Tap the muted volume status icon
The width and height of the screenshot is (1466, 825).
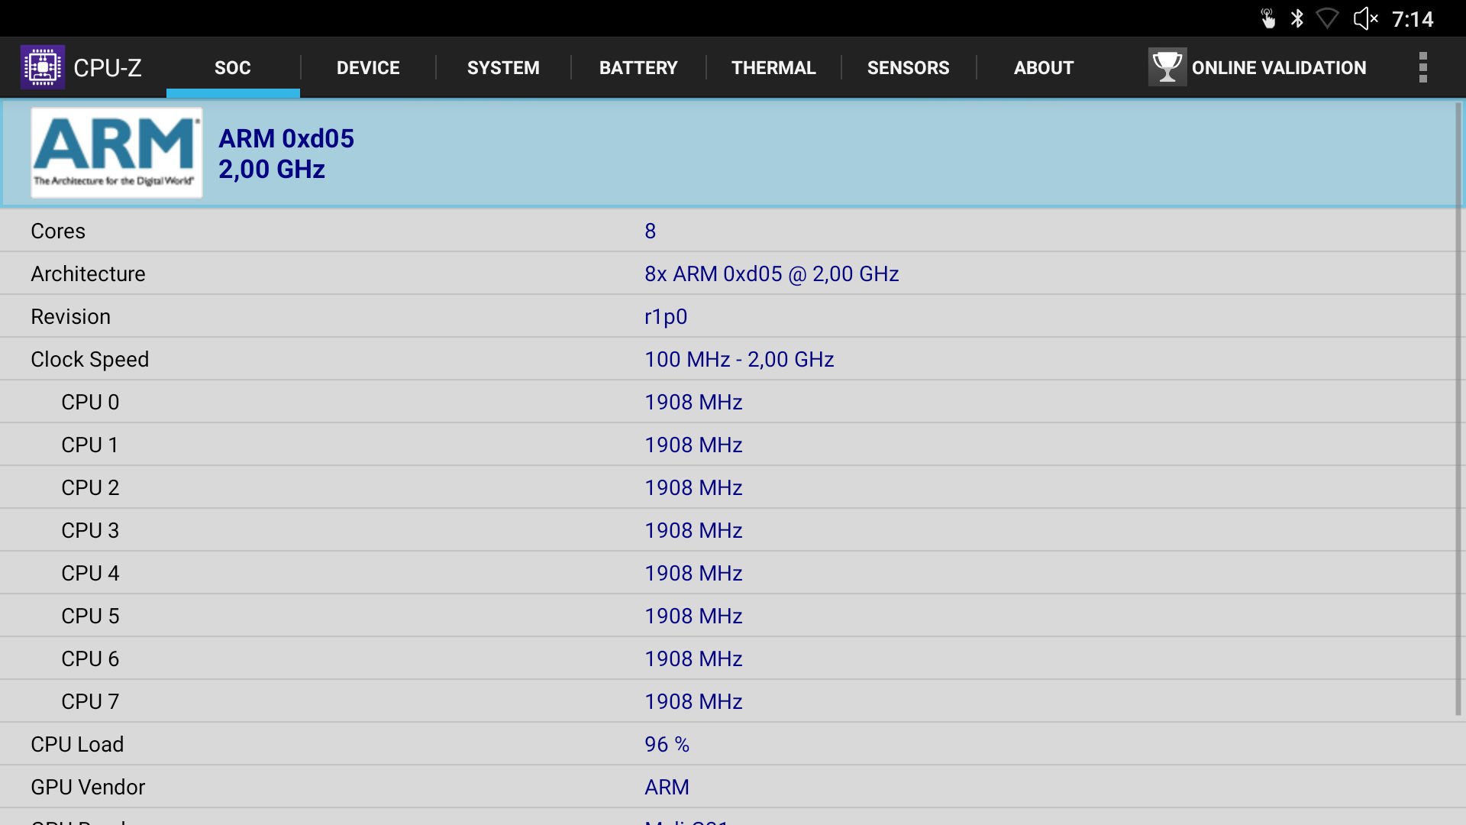pyautogui.click(x=1365, y=18)
